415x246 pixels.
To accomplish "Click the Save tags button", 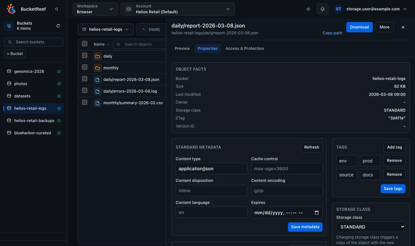I will tap(393, 189).
